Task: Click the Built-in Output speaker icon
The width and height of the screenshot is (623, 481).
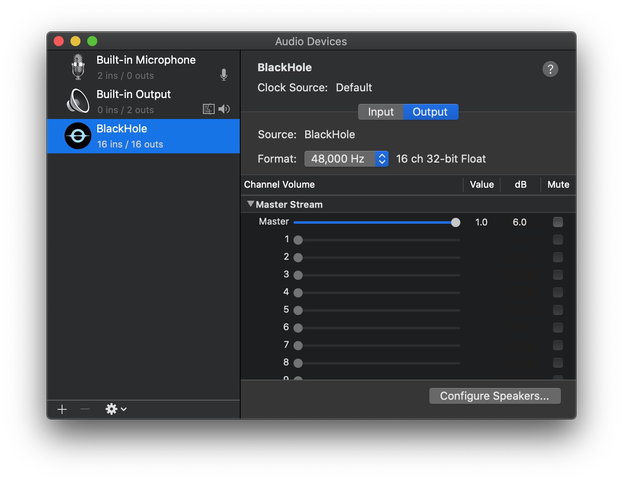Action: [78, 101]
